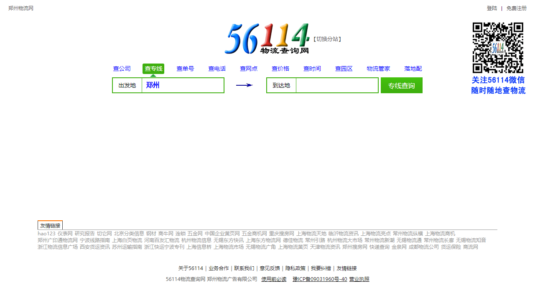Click the 意见反馈 footer link
Image resolution: width=535 pixels, height=301 pixels.
click(270, 268)
